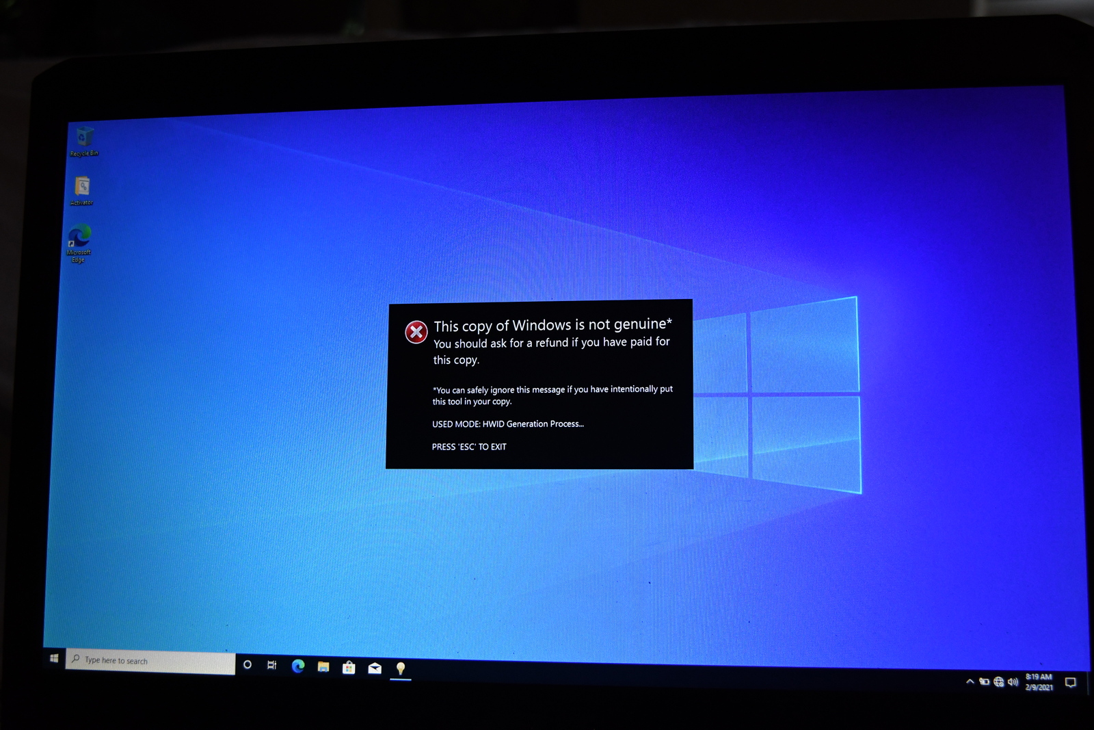Open the Mail app from the taskbar
Viewport: 1094px width, 730px height.
pyautogui.click(x=375, y=668)
